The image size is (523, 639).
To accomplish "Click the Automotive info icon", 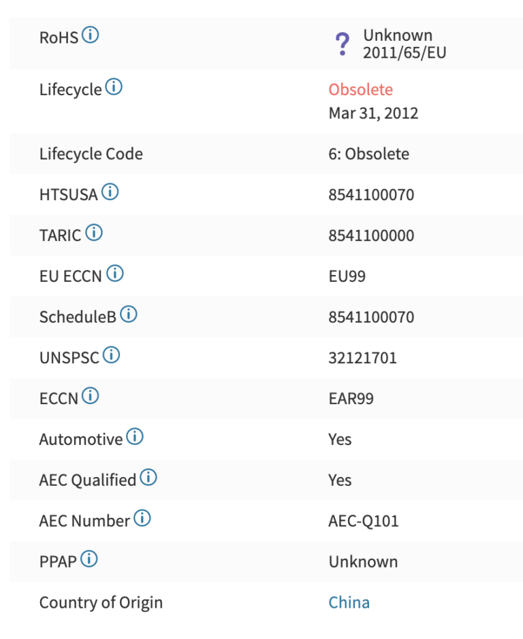I will [135, 437].
